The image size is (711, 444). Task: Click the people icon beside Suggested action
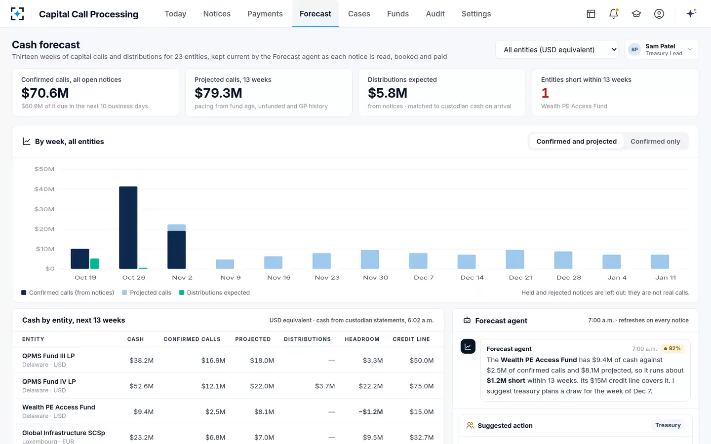pyautogui.click(x=470, y=425)
